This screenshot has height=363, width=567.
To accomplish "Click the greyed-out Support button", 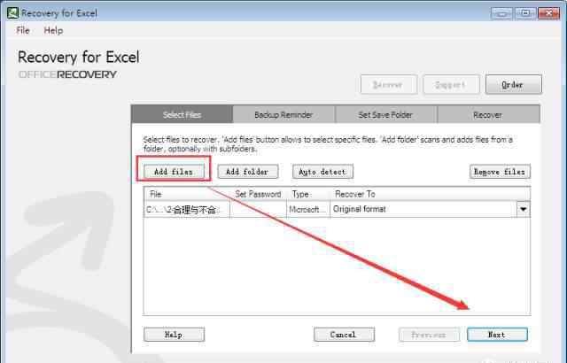I will tap(451, 84).
